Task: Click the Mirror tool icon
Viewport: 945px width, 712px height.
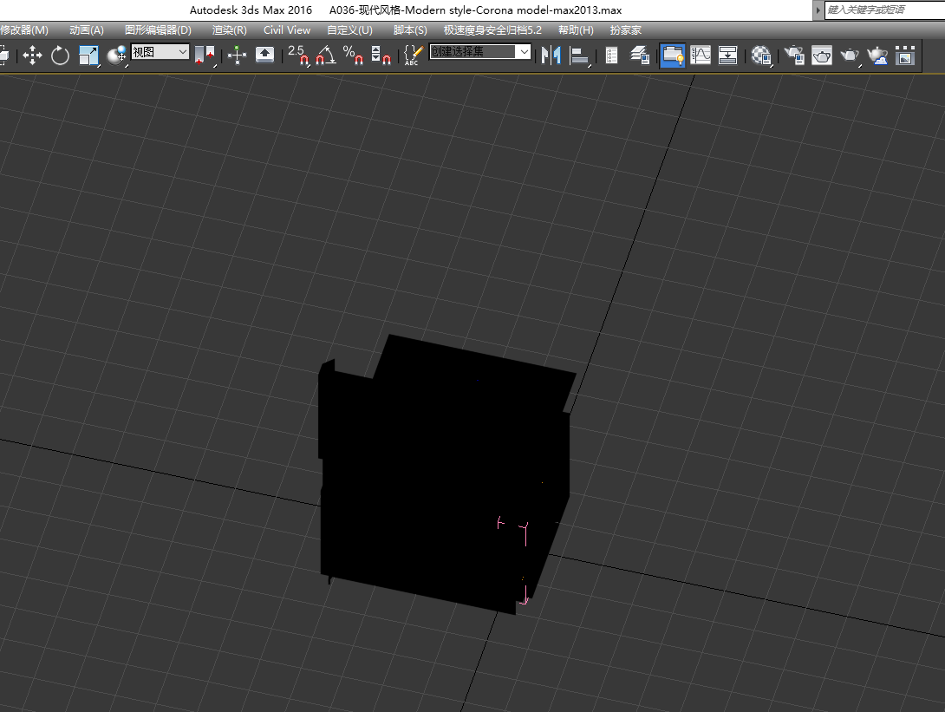Action: pos(551,56)
